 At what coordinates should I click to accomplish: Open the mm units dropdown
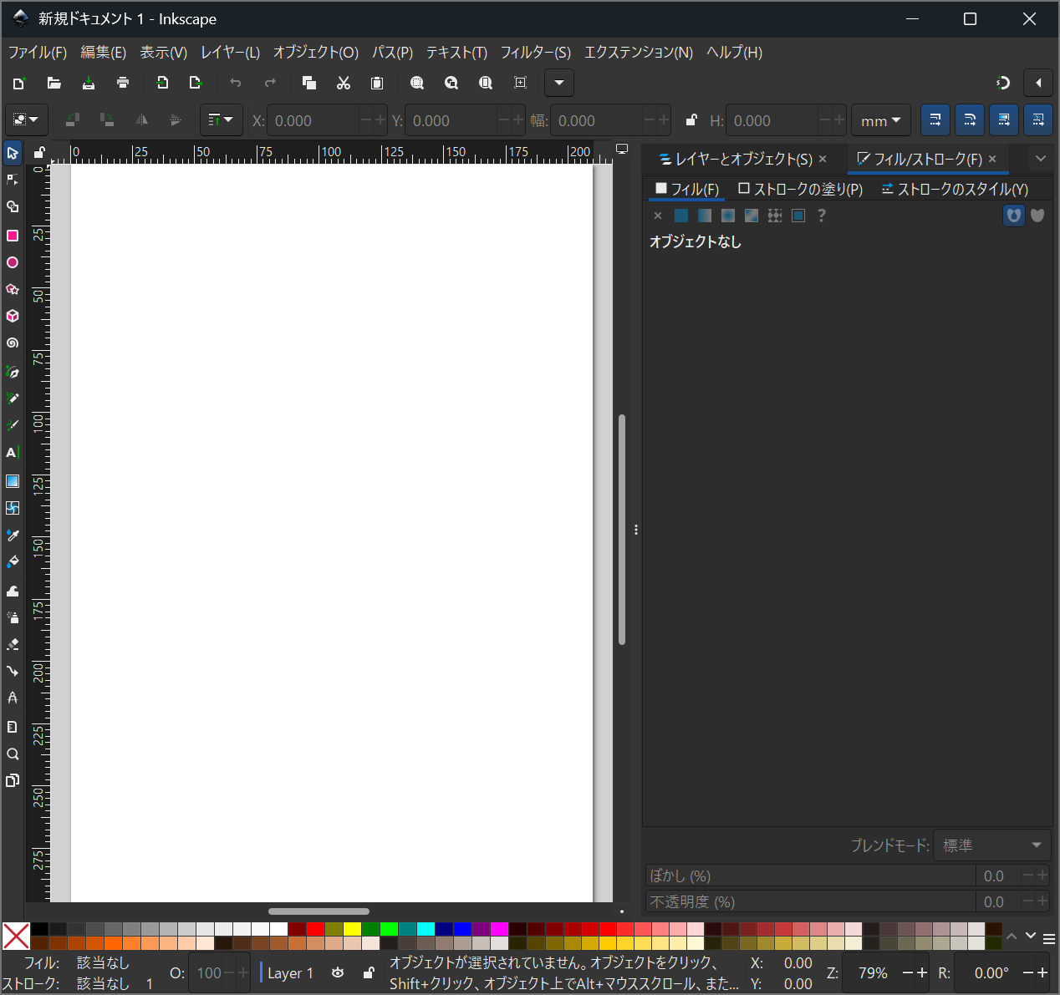pyautogui.click(x=880, y=120)
